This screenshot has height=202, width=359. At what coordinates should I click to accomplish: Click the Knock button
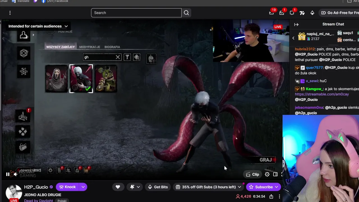(x=67, y=187)
